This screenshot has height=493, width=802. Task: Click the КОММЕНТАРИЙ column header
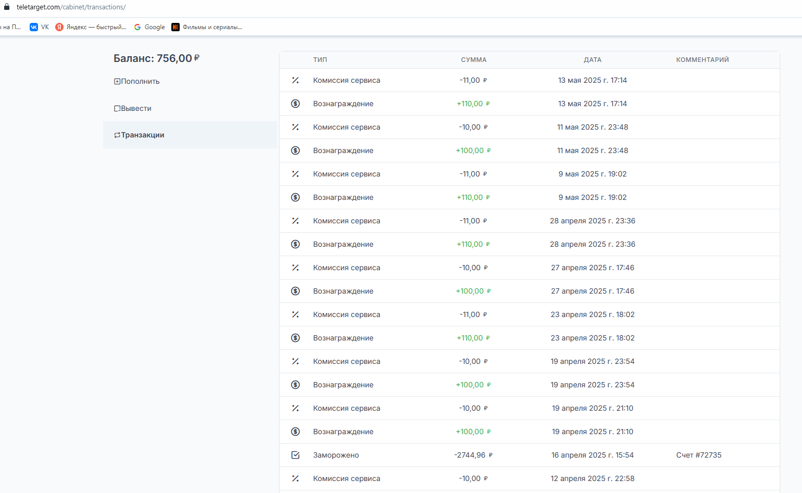coord(703,60)
